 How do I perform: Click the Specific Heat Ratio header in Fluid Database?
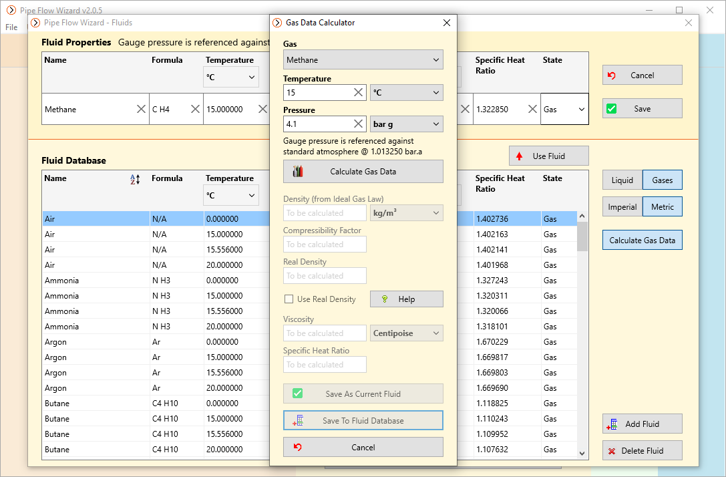[500, 184]
